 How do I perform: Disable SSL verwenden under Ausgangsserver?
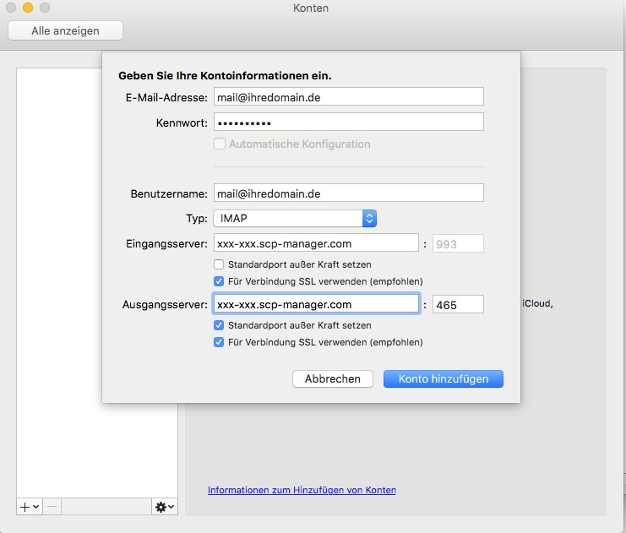pyautogui.click(x=220, y=342)
